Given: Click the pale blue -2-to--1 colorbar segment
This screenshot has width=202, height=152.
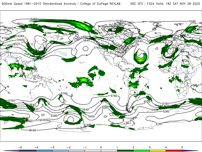Looking at the screenshot, I should click(x=77, y=151).
